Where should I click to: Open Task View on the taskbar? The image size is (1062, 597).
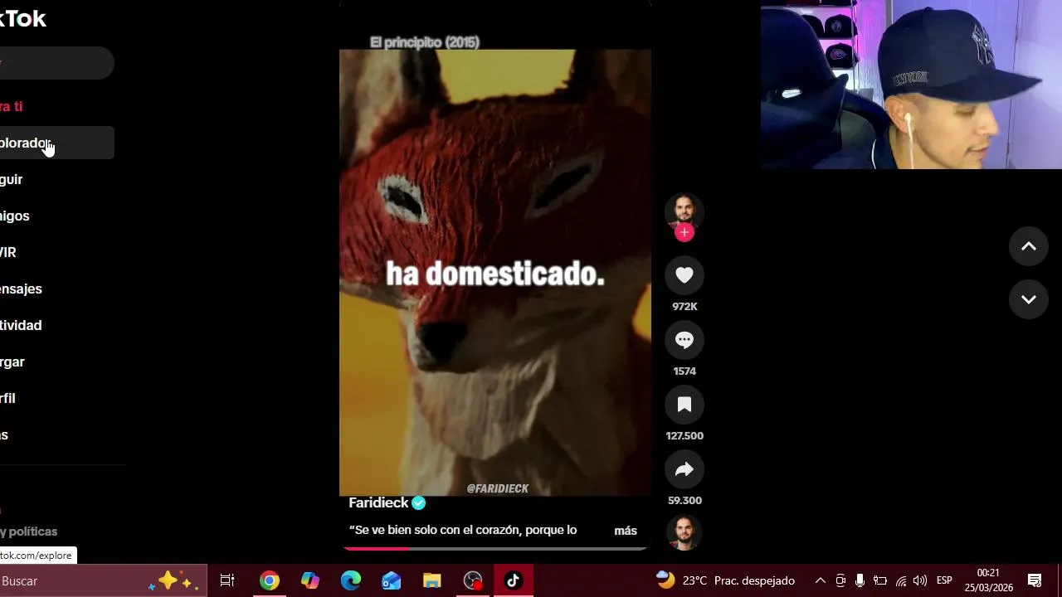pos(227,581)
